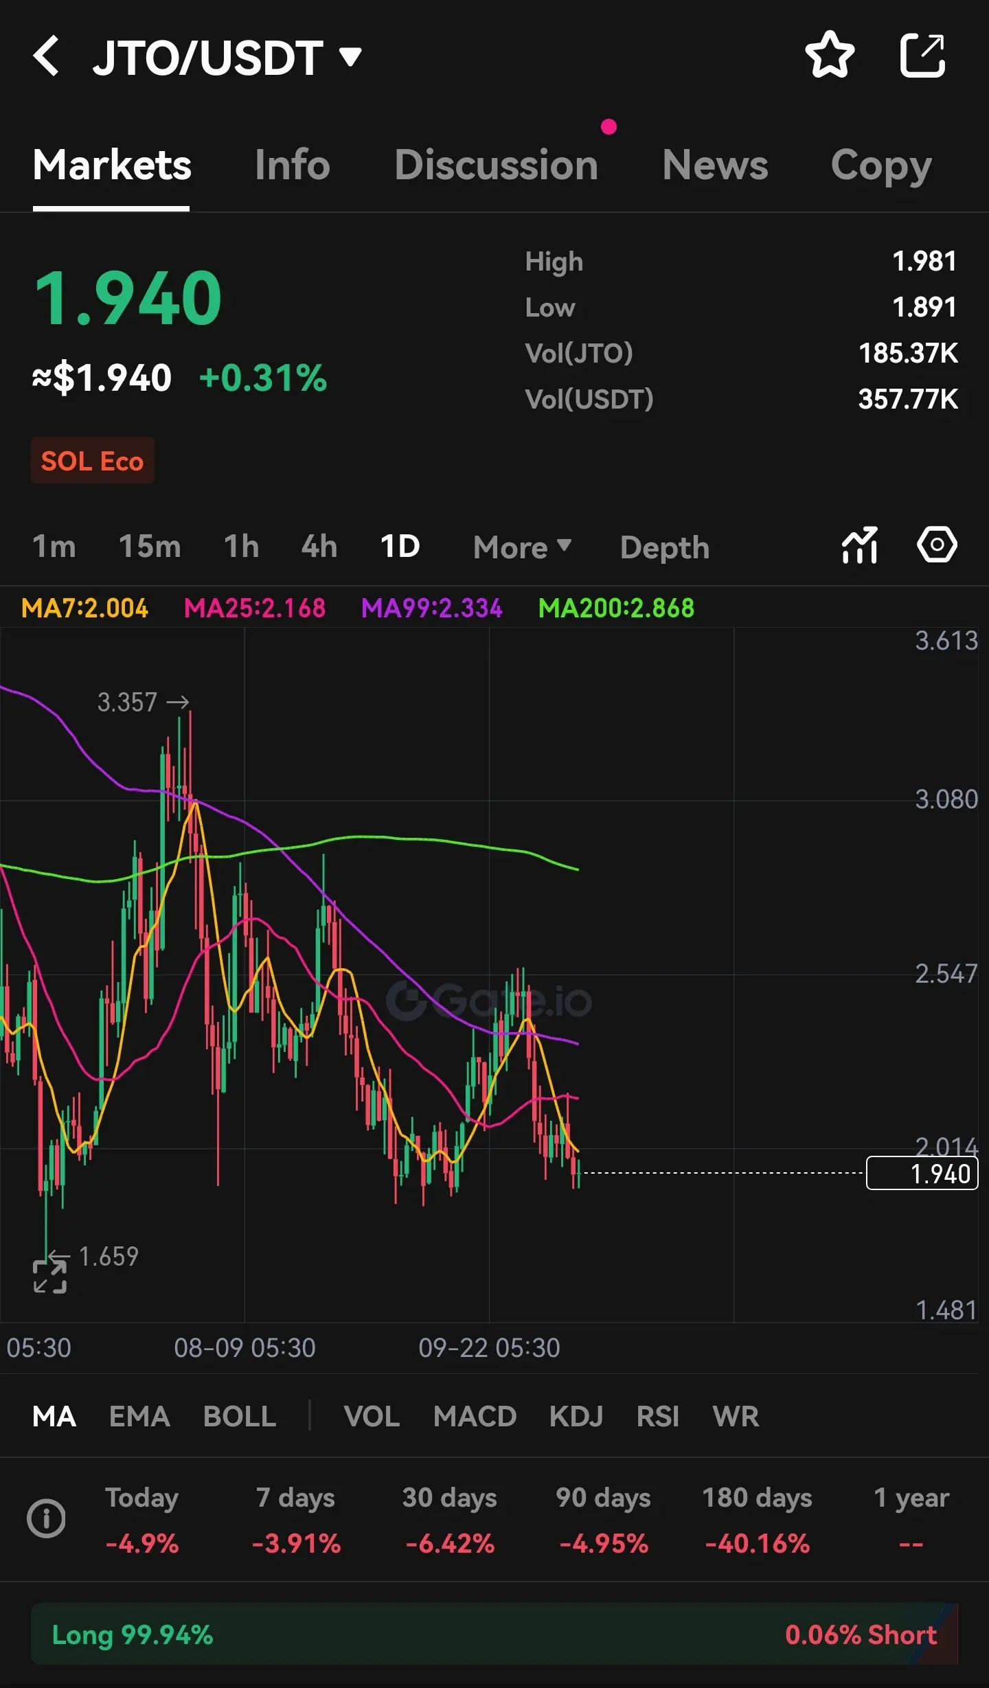
Task: Select the 1m timeframe
Action: point(54,547)
